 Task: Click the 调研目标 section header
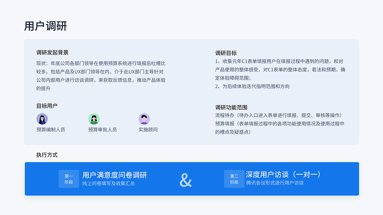tap(223, 53)
